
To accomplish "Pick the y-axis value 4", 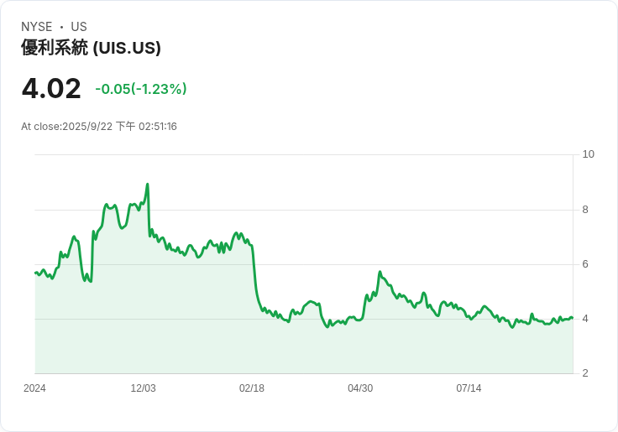I will coord(585,319).
